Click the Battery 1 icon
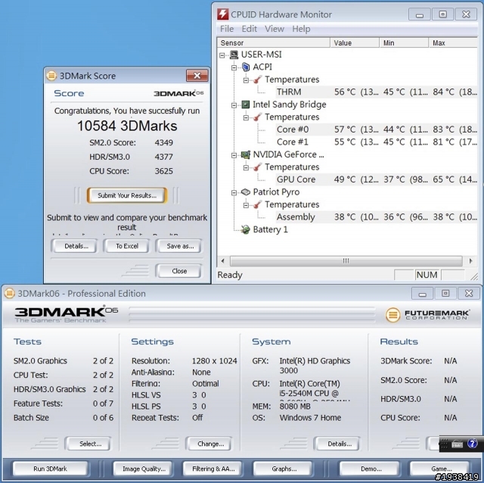Image resolution: width=484 pixels, height=483 pixels. pos(245,229)
